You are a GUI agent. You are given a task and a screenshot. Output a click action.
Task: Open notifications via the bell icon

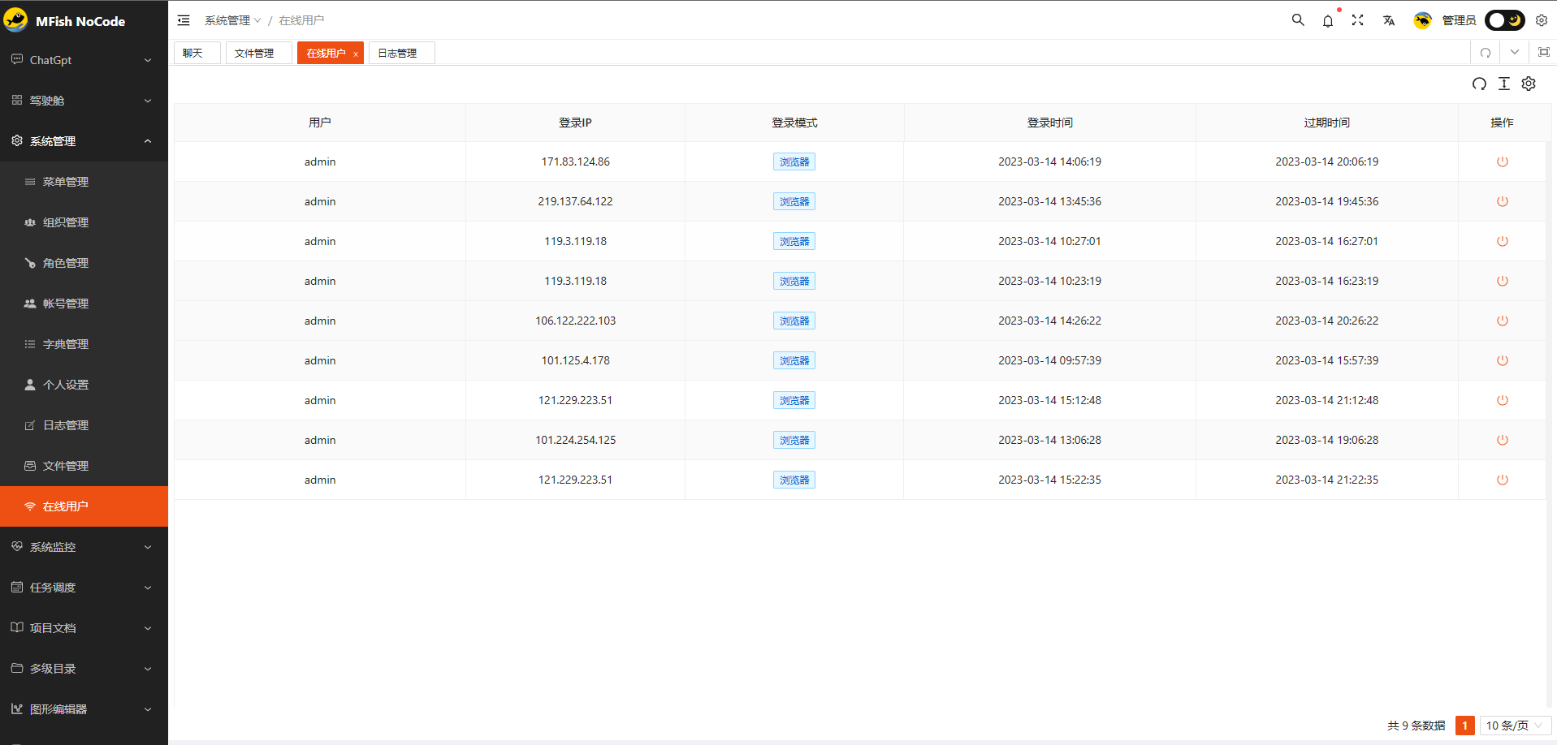coord(1328,20)
